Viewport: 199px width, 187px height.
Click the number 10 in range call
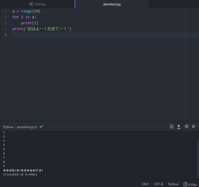point(36,11)
